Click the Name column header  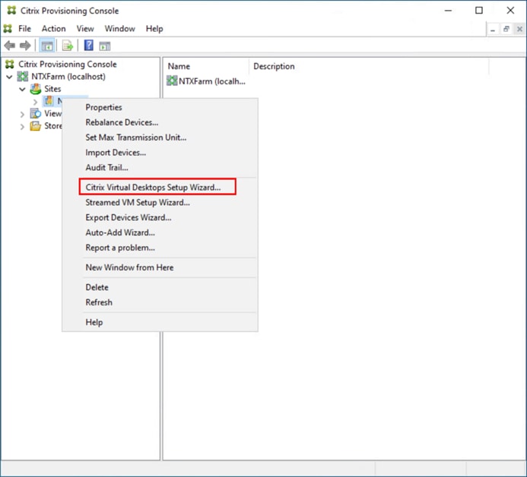[207, 66]
